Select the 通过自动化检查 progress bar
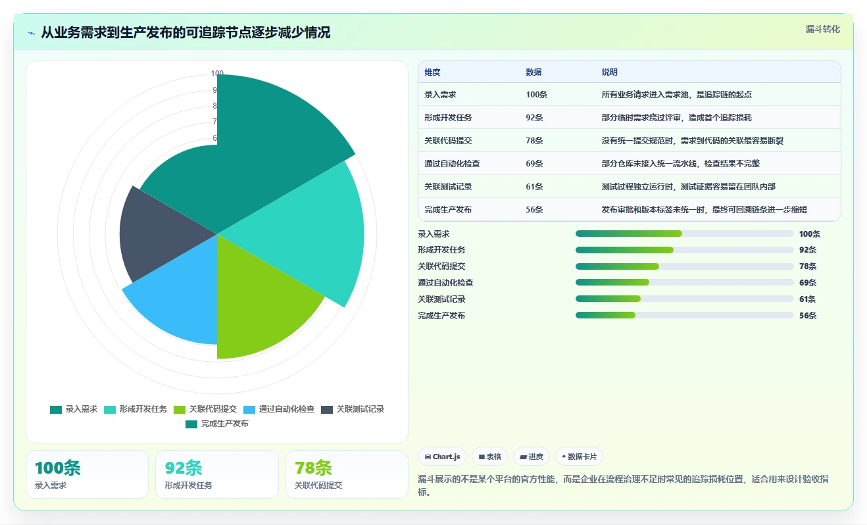This screenshot has width=867, height=525. (x=685, y=283)
